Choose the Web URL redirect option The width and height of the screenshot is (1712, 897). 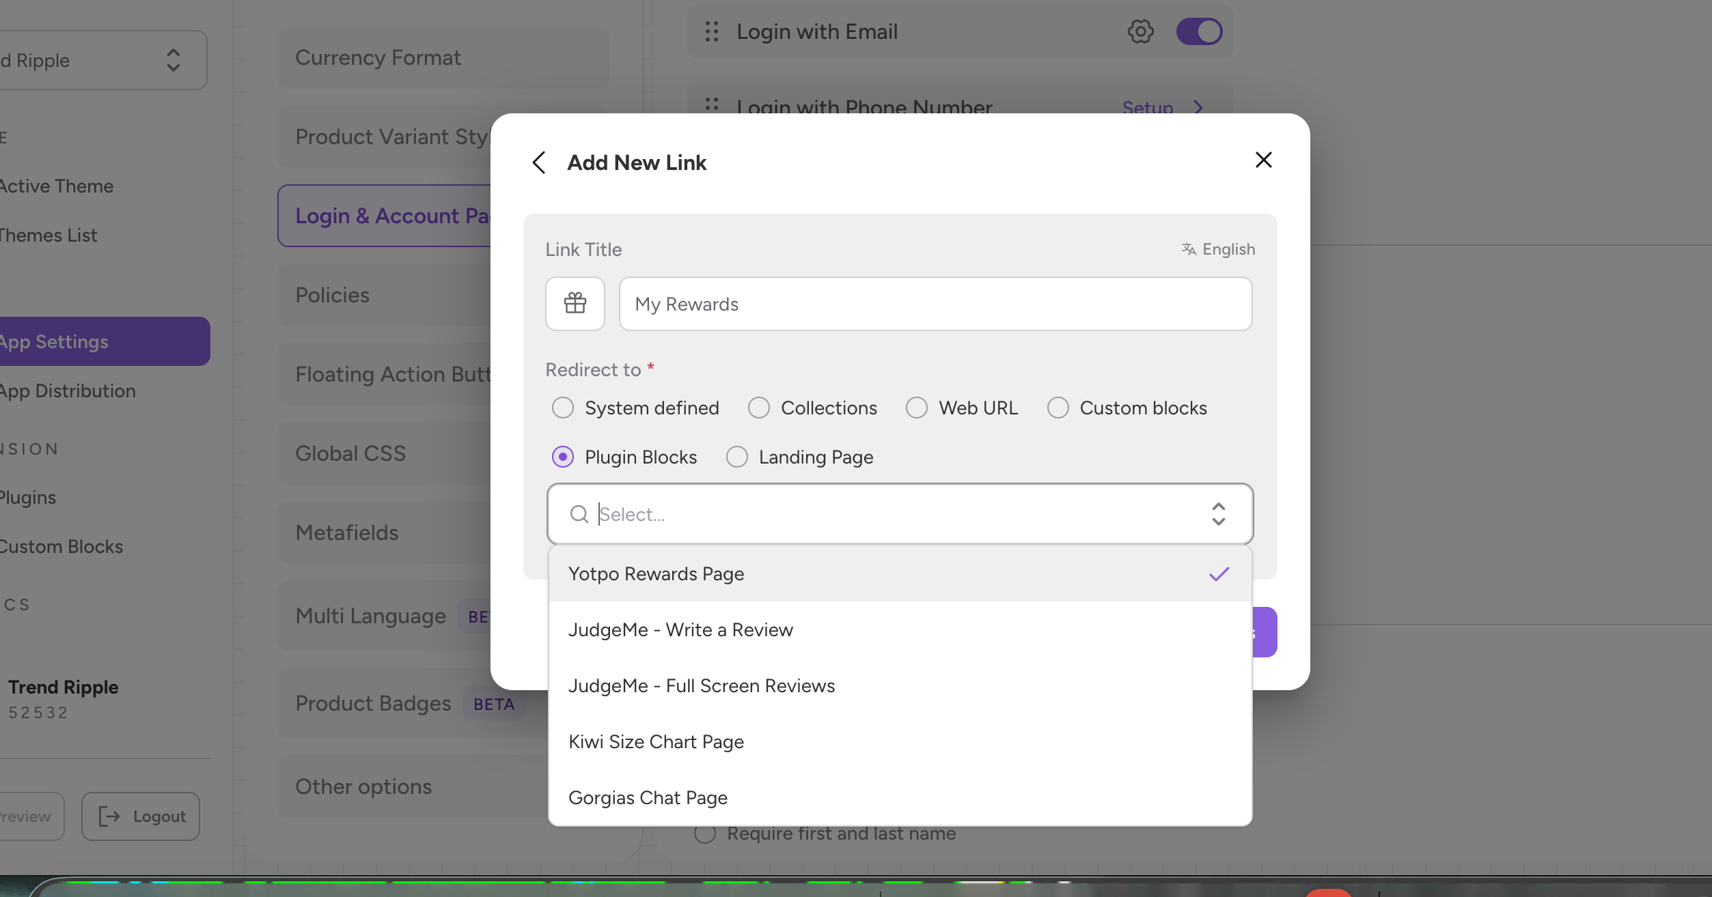pos(917,408)
